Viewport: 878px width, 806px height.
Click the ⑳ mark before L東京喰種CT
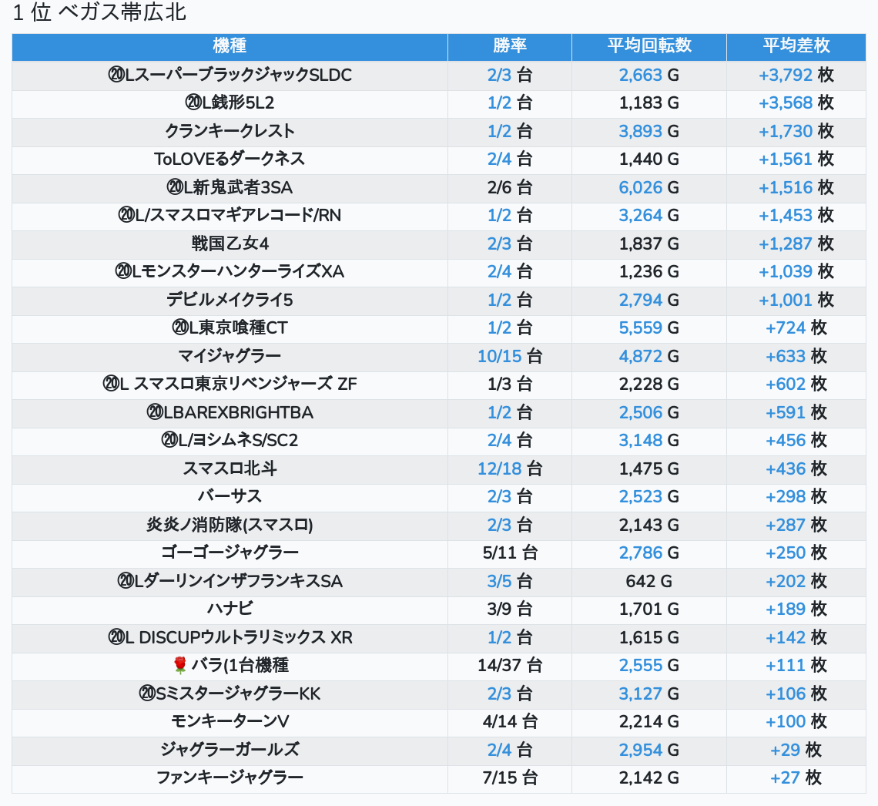(180, 327)
